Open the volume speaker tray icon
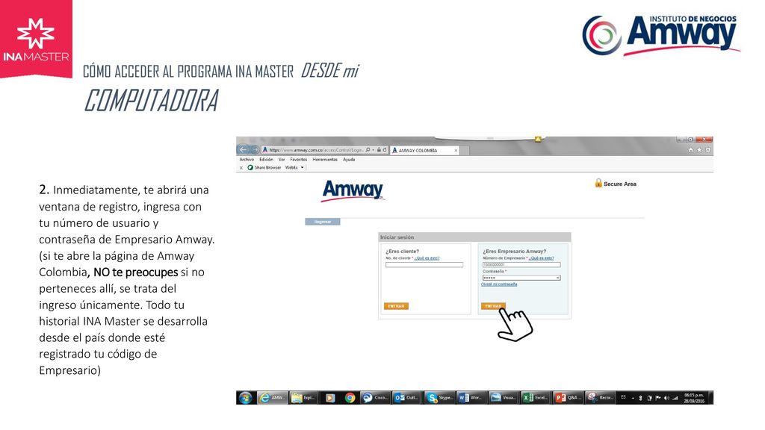765x430 pixels. 666,399
